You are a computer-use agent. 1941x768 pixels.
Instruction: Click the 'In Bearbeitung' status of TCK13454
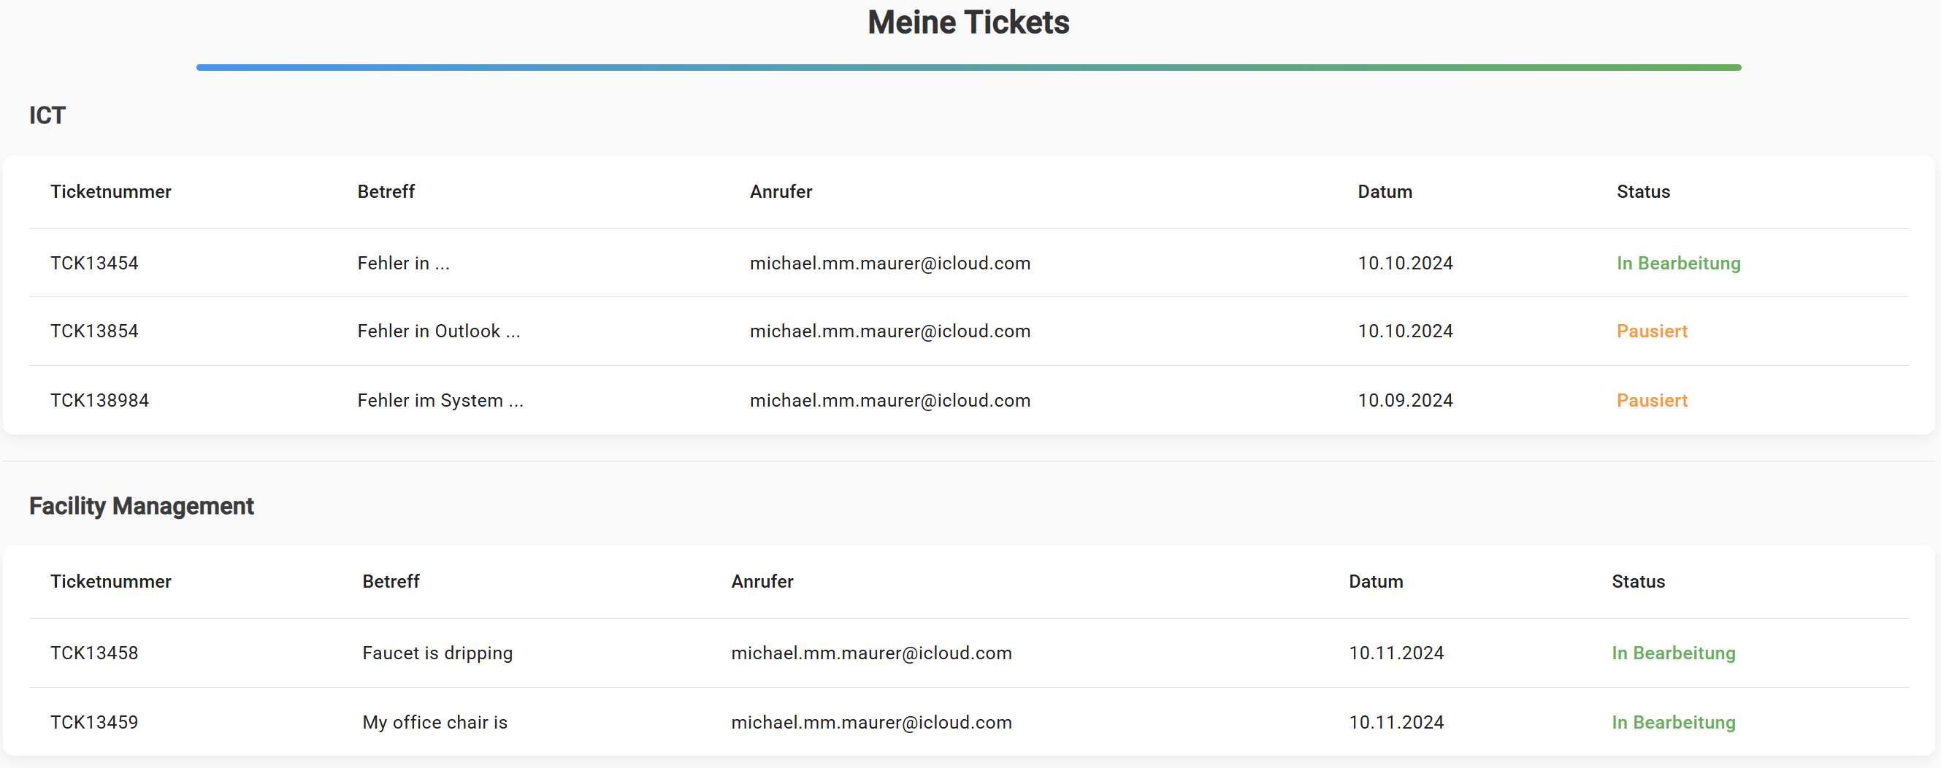coord(1679,263)
